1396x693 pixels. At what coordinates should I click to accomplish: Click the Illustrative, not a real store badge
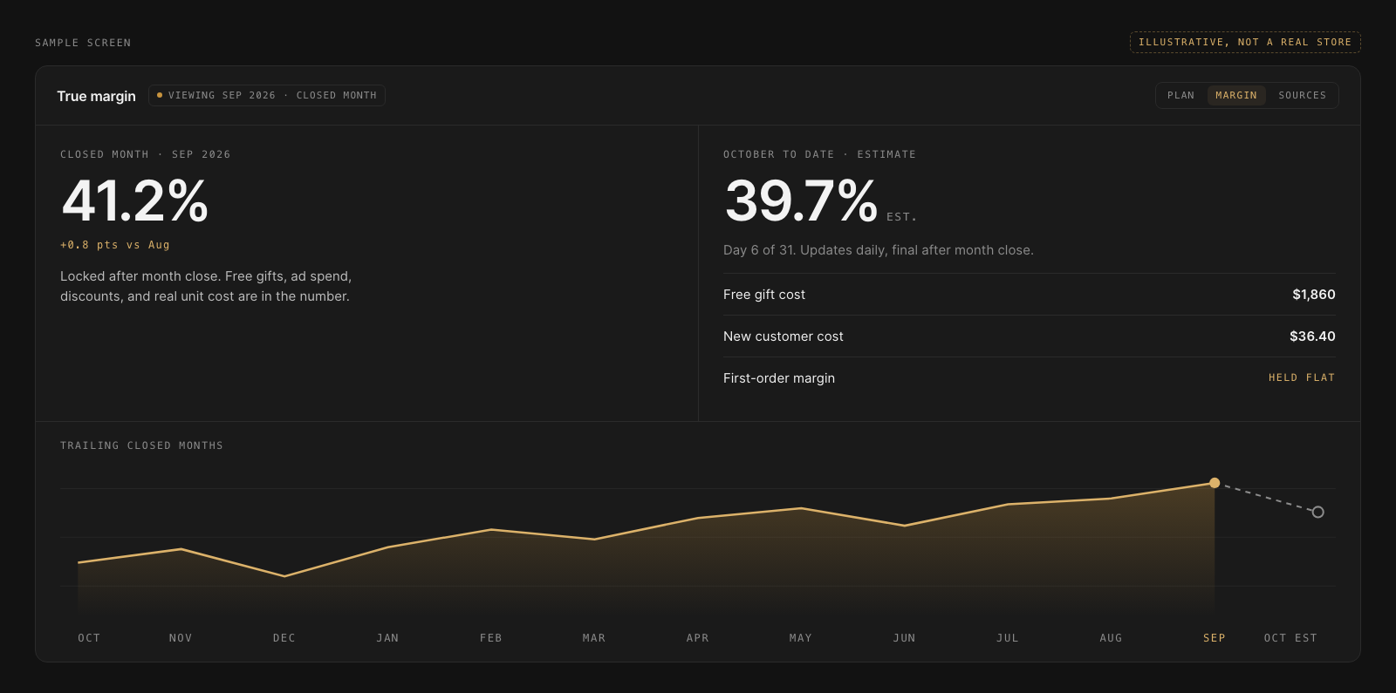click(1245, 42)
